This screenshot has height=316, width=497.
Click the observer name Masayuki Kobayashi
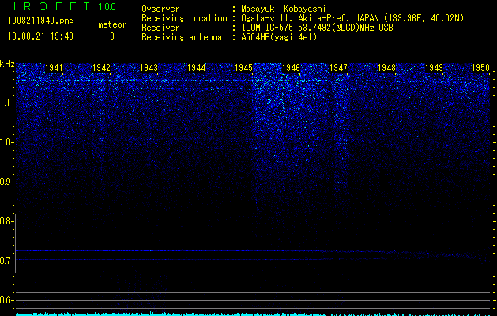284,9
